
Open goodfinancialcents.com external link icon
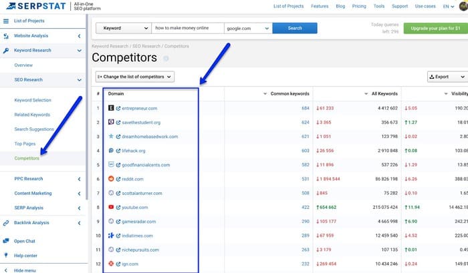point(118,165)
